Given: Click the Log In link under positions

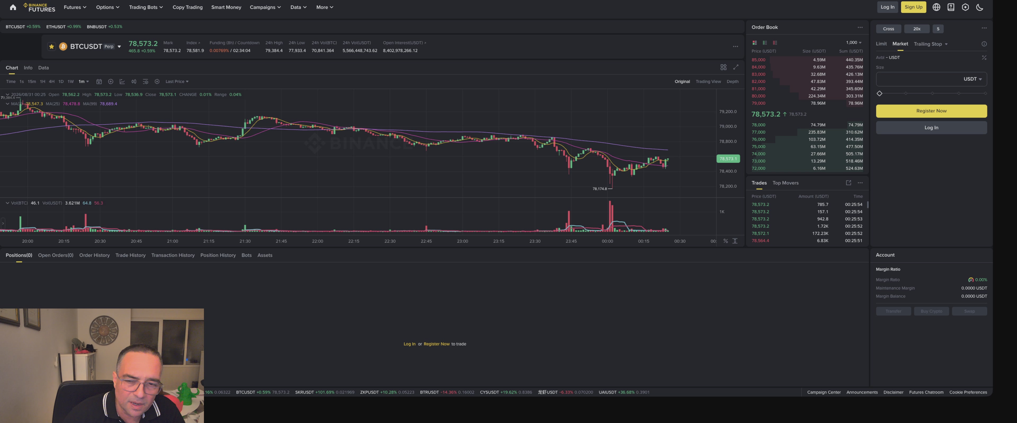Looking at the screenshot, I should pos(409,344).
